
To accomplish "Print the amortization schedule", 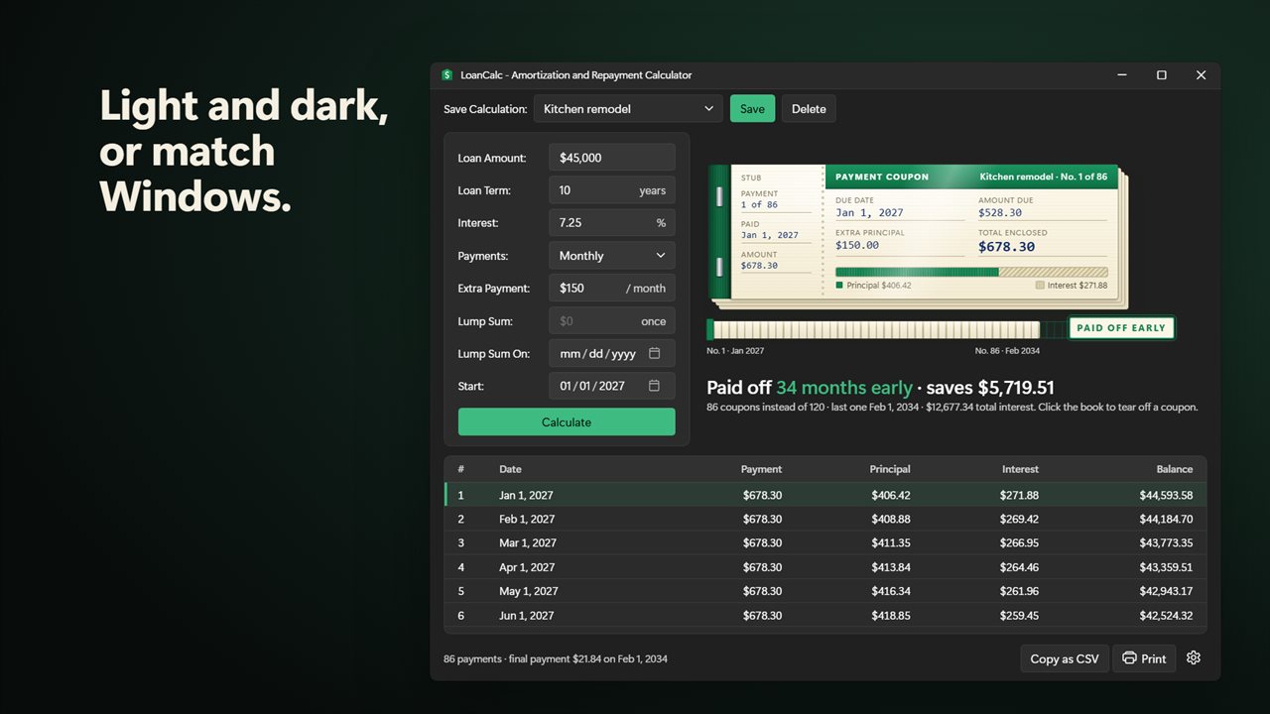I will coord(1144,658).
